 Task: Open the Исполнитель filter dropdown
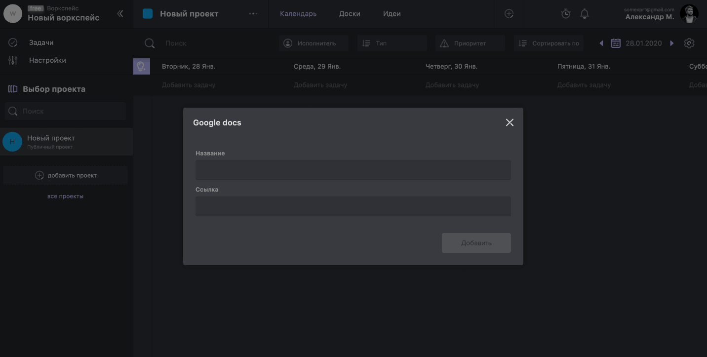314,43
